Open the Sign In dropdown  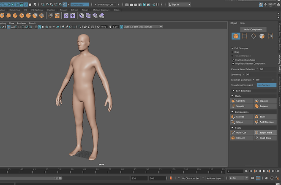click(x=180, y=5)
